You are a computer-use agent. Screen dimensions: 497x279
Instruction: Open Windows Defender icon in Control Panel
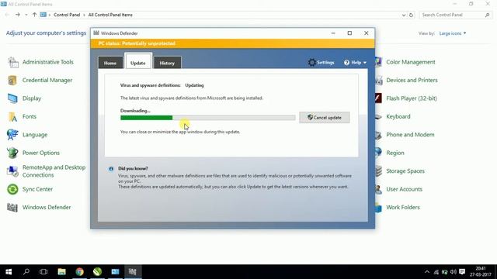tap(12, 208)
